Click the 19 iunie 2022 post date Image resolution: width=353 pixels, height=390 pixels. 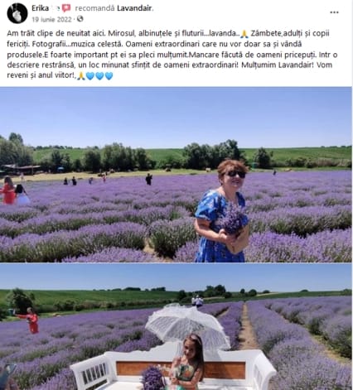pos(51,19)
